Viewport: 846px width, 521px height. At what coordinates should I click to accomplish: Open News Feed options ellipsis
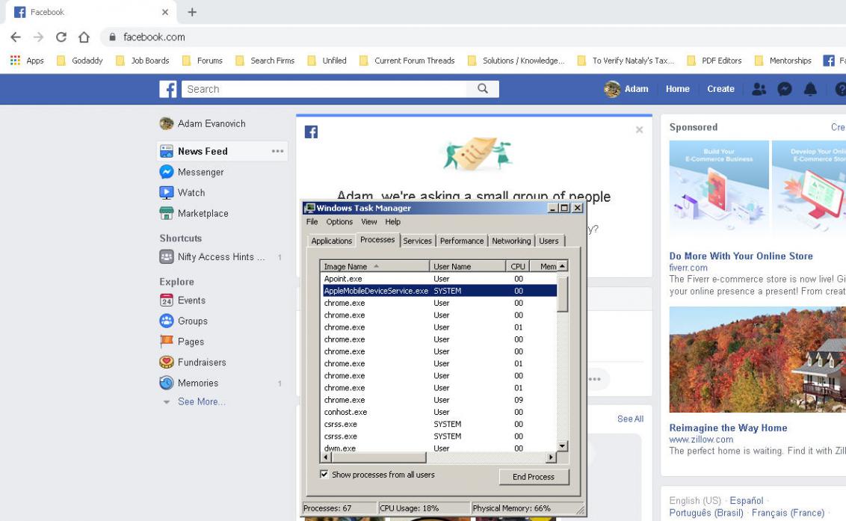277,151
